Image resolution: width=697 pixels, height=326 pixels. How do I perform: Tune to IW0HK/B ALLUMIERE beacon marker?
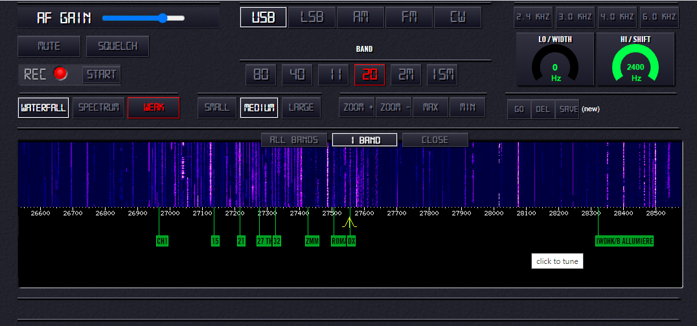[x=624, y=241]
